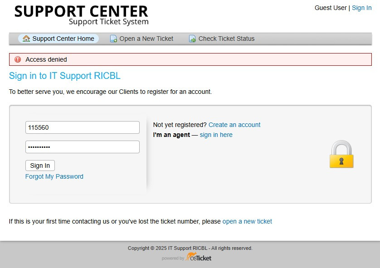Click the "Sign in to IT Support RICBL" heading
This screenshot has height=268, width=380.
point(65,76)
